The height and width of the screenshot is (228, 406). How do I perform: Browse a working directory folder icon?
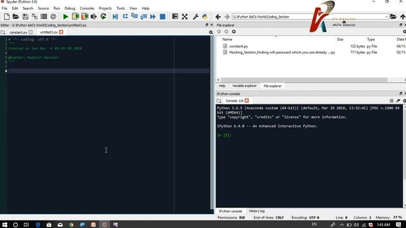[x=393, y=16]
